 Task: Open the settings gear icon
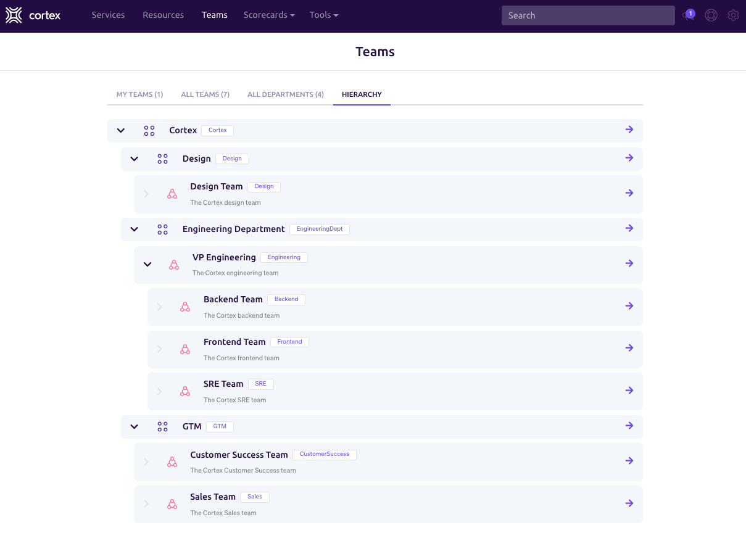[733, 15]
